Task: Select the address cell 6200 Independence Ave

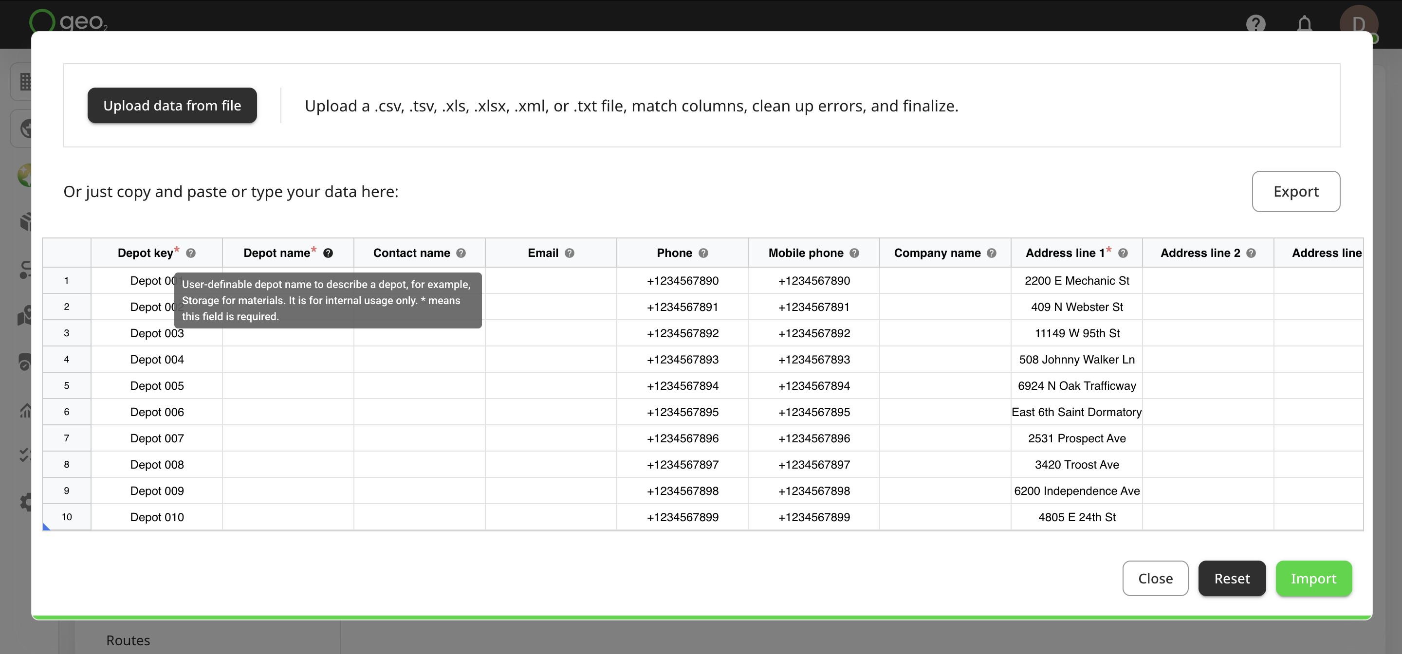Action: (x=1076, y=491)
